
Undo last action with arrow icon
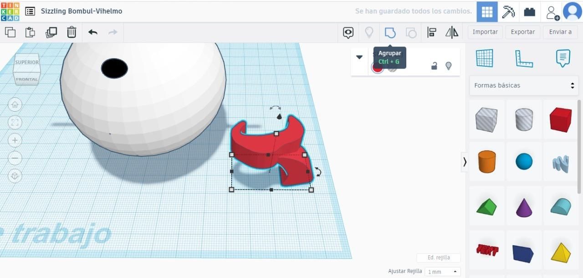[93, 32]
